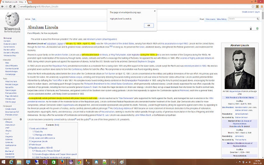Screen dimensions: 264x165
Task: Click Printable version link
Action: click(11, 115)
